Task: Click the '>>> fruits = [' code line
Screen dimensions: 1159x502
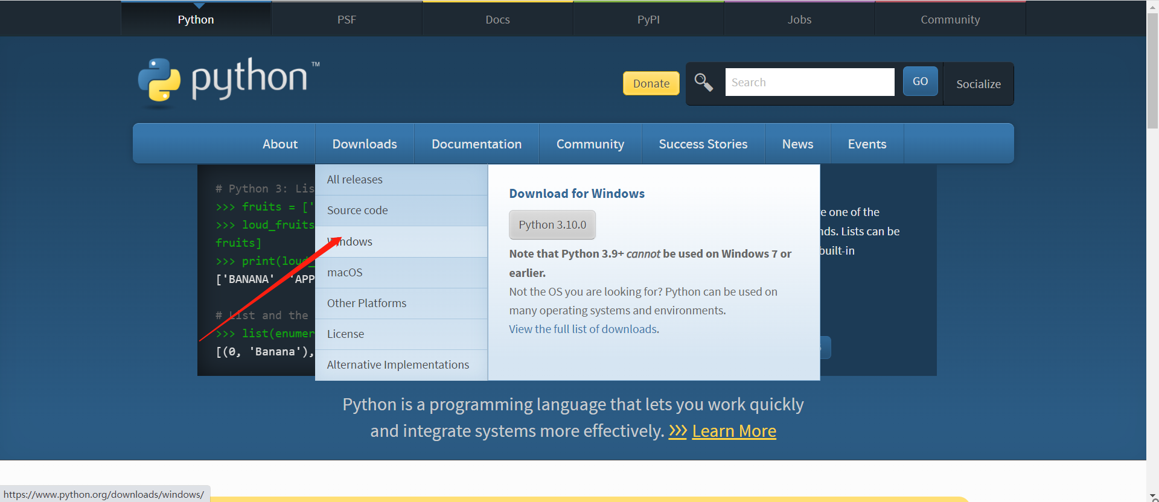Action: click(x=265, y=206)
